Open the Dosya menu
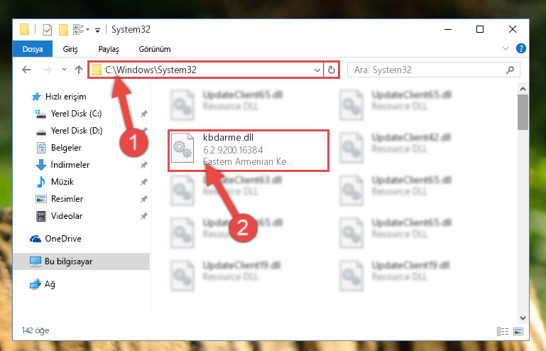Image resolution: width=546 pixels, height=351 pixels. pyautogui.click(x=33, y=49)
